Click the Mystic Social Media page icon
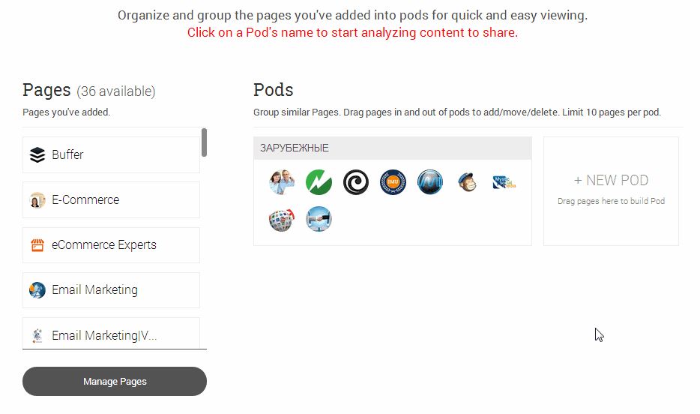This screenshot has height=414, width=700. (504, 182)
